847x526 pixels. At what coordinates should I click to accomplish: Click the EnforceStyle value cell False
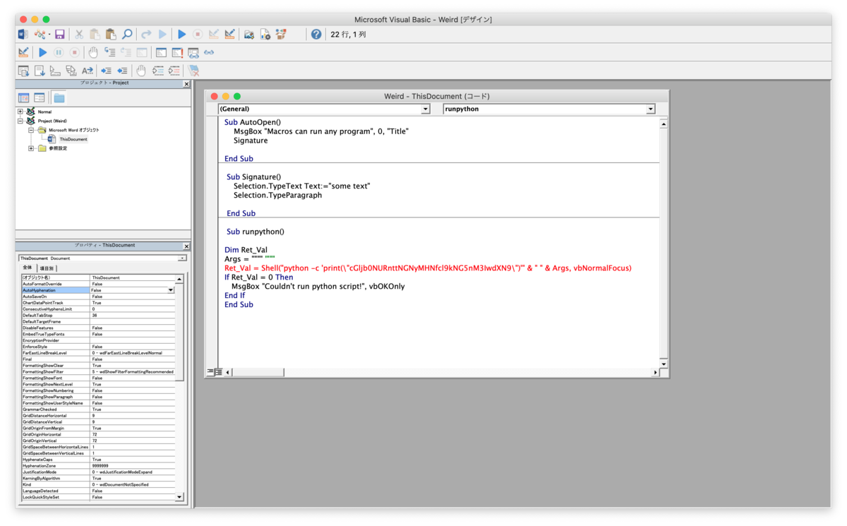click(x=132, y=347)
